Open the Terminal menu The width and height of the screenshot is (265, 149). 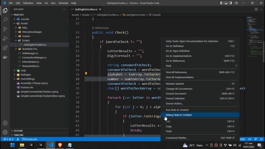point(63,3)
